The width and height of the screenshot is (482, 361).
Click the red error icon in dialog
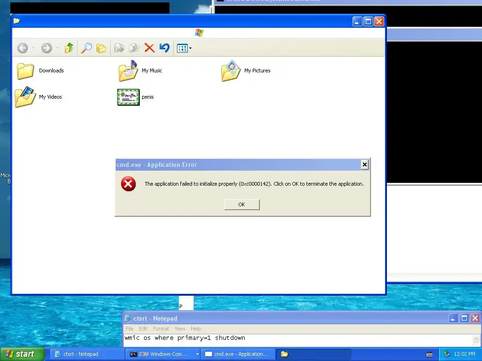[128, 184]
